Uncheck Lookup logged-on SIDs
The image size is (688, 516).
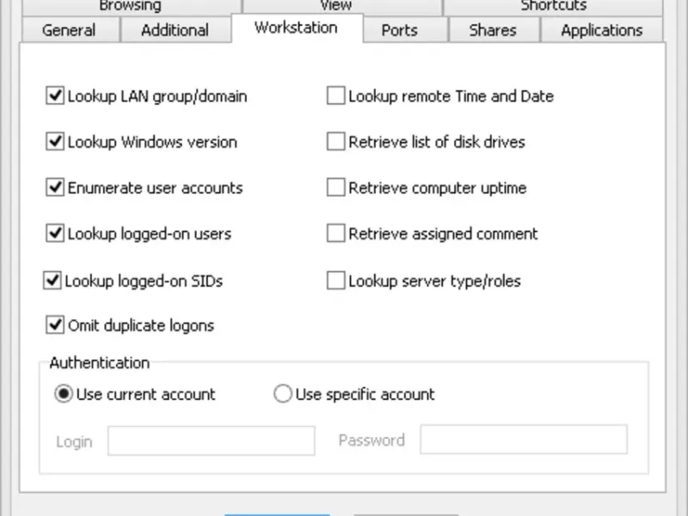pos(53,280)
